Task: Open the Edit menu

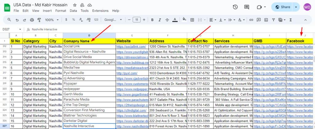Action: 26,11
